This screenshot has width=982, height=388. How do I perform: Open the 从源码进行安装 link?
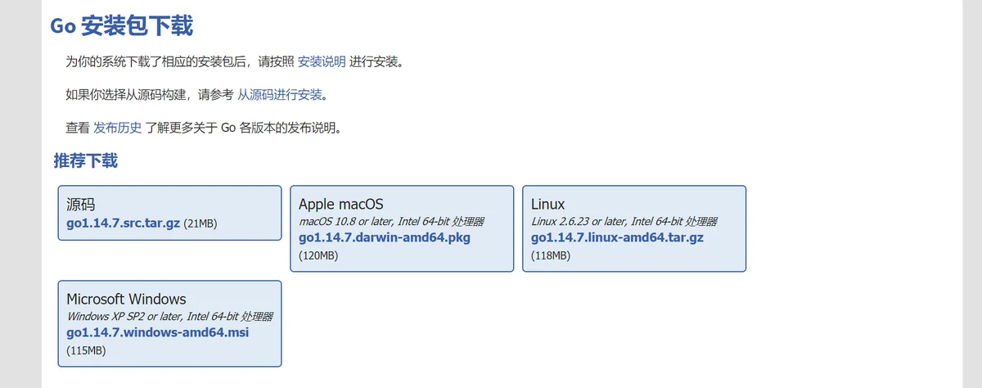[x=280, y=95]
